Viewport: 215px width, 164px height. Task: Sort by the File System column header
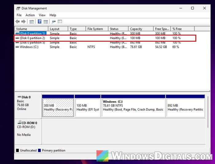[x=97, y=29]
